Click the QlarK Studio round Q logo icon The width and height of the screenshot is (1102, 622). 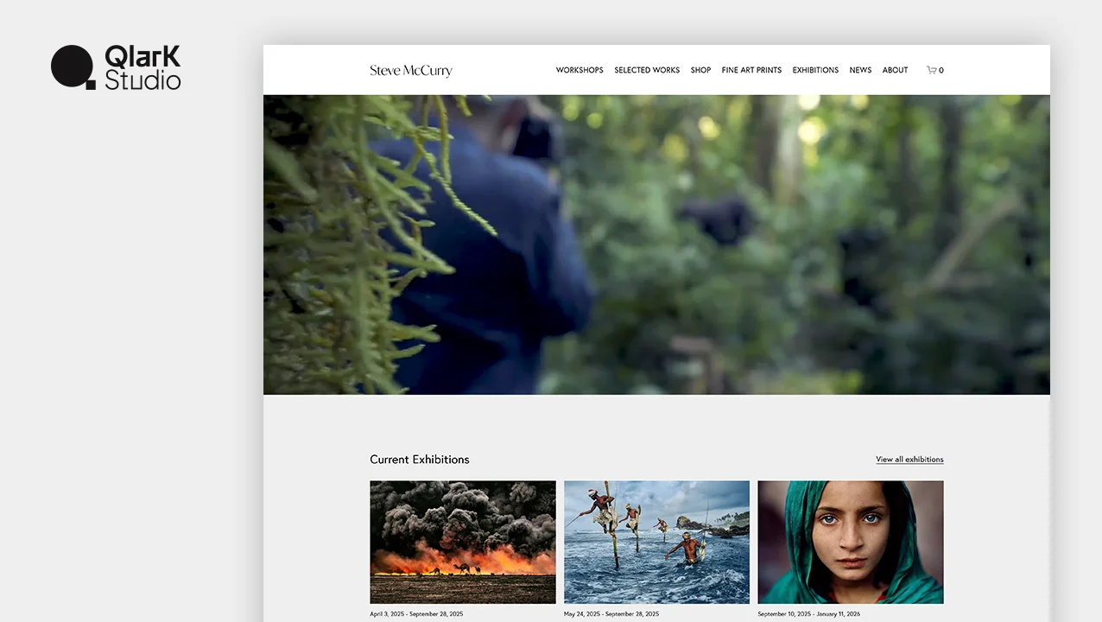point(73,67)
